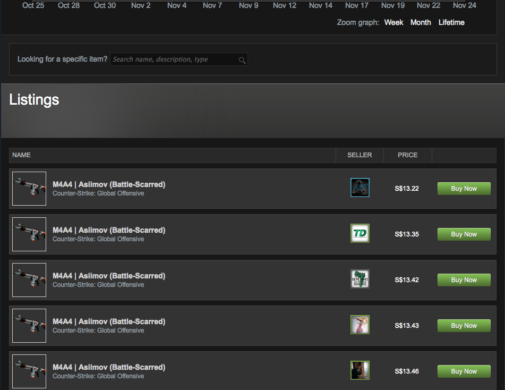Image resolution: width=505 pixels, height=390 pixels.
Task: Click game name under S$13.22 listing
Action: tap(98, 193)
